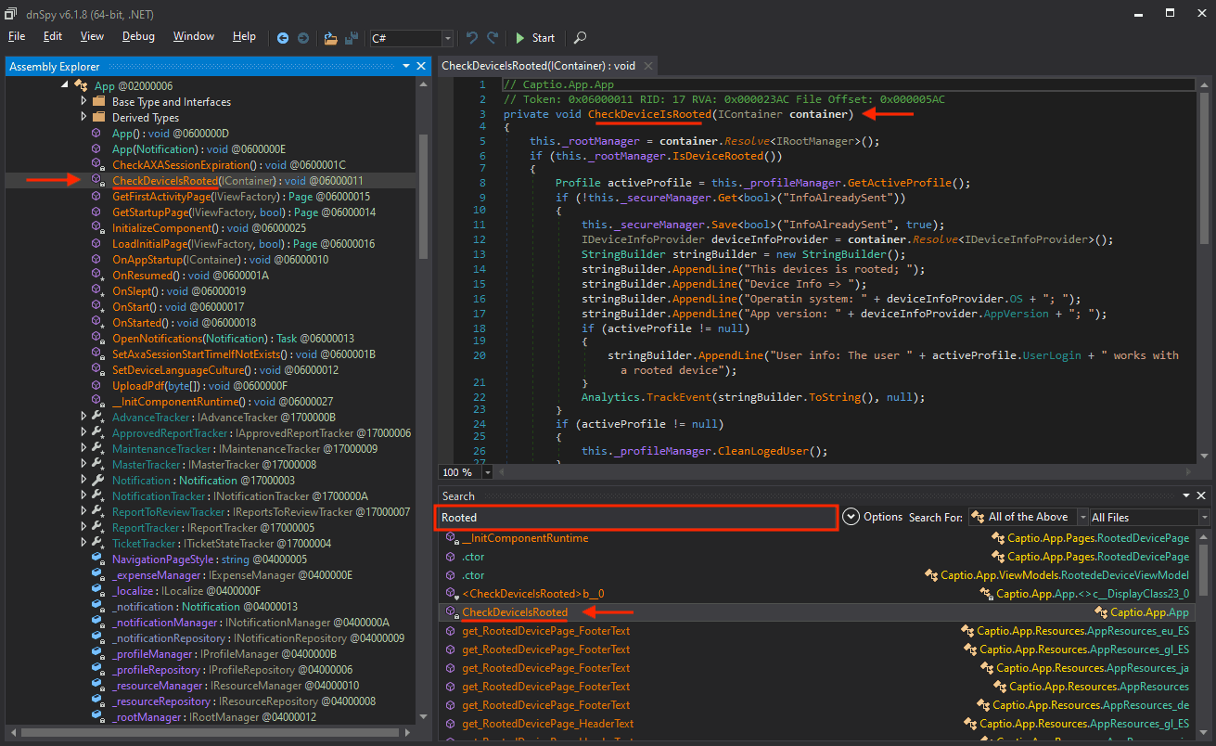Viewport: 1216px width, 746px height.
Task: Open the Window menu
Action: (194, 36)
